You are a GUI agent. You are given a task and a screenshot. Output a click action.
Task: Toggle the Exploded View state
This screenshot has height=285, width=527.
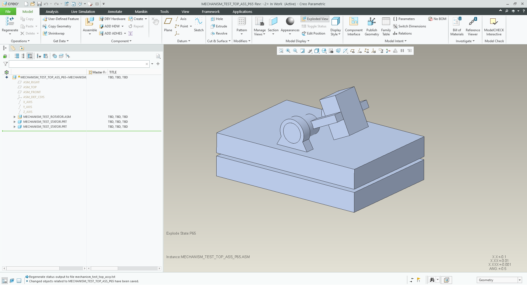point(315,19)
